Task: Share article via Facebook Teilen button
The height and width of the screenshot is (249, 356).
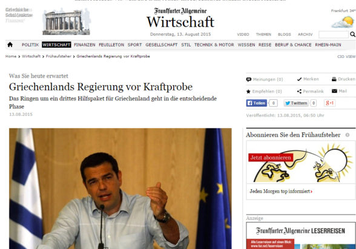Action: (x=256, y=103)
